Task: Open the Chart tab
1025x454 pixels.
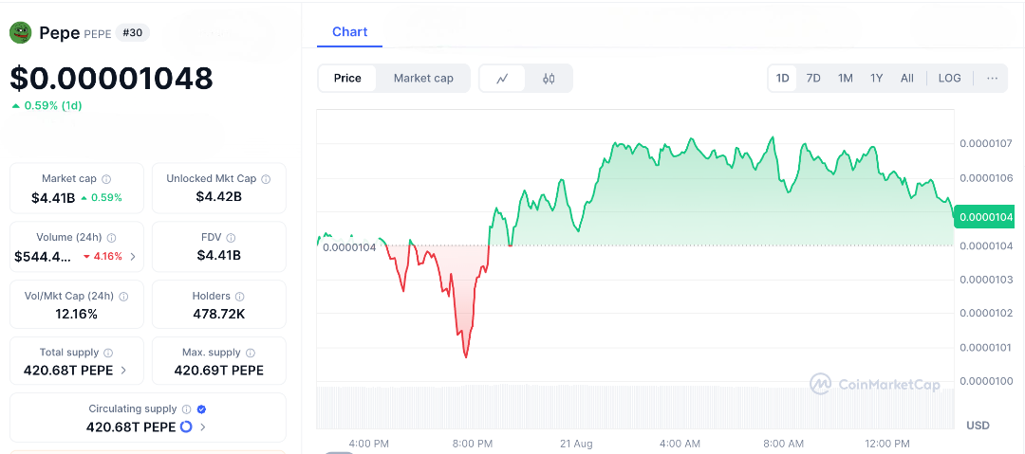Action: (x=349, y=32)
